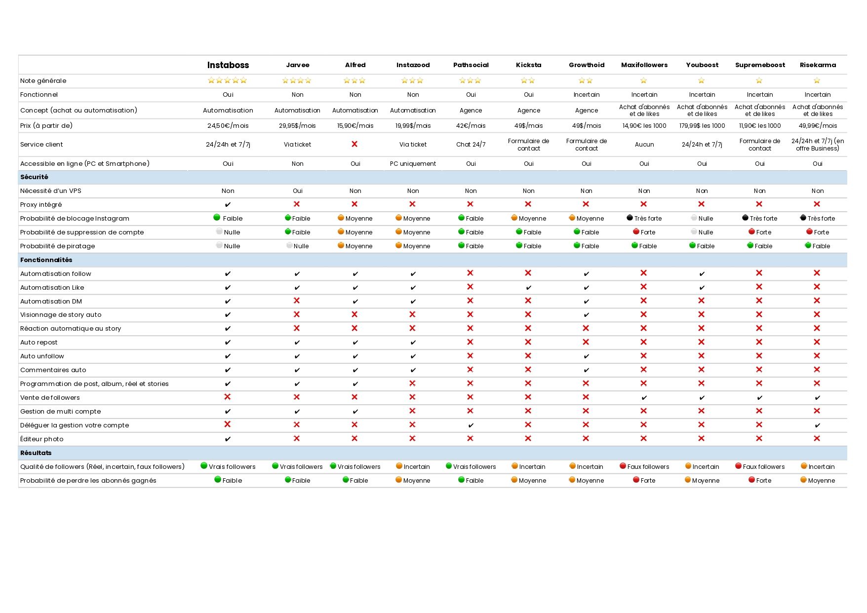The height and width of the screenshot is (613, 867).
Task: Click Jarvee red cross for Proxy intégré
Action: click(297, 204)
